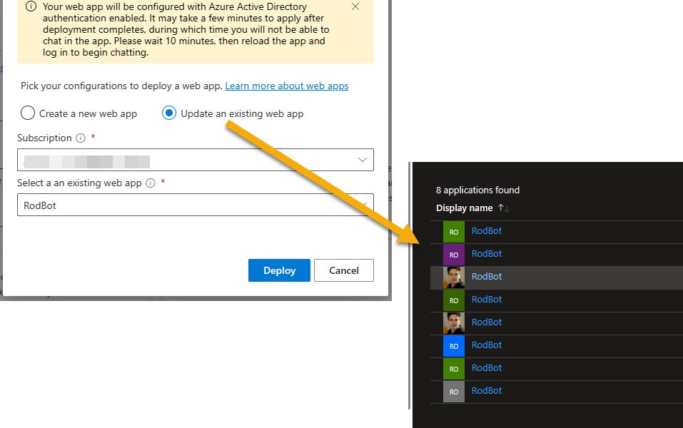Show info icon for existing web app field
683x428 pixels.
point(151,183)
